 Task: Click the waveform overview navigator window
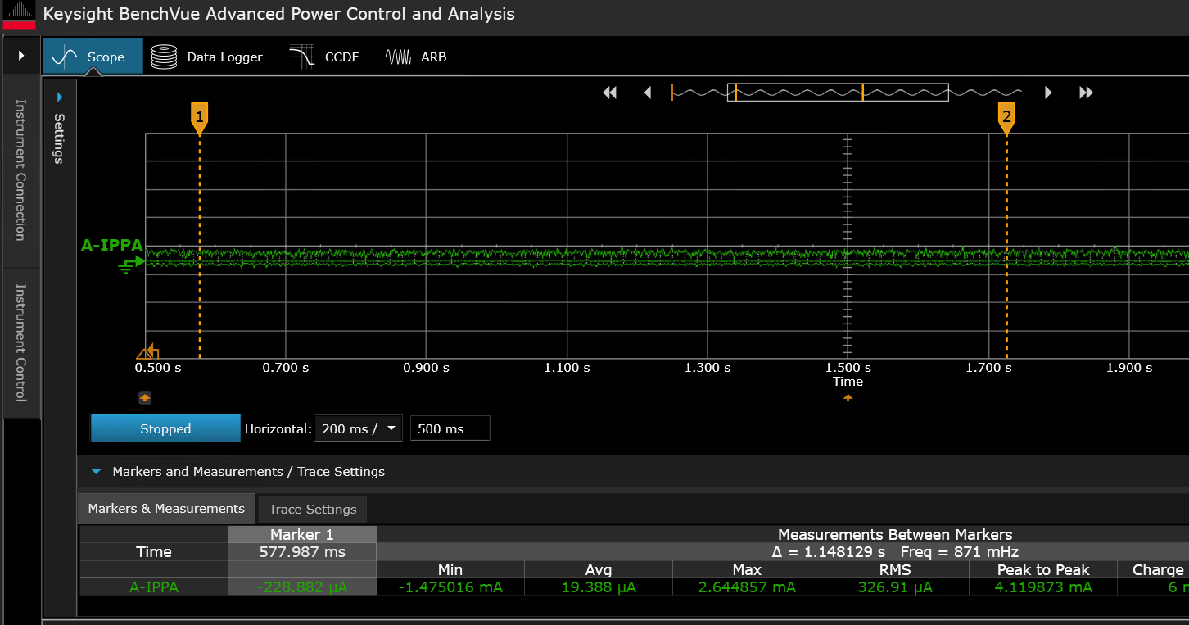pos(837,93)
